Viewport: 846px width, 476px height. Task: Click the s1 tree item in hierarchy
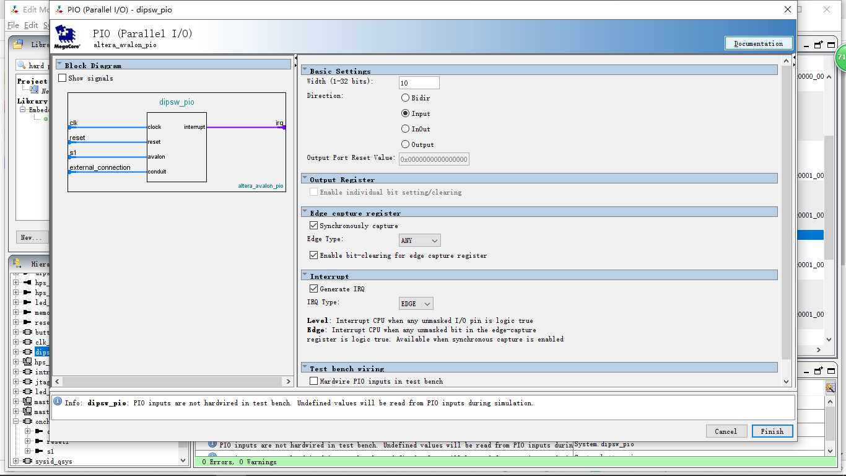coord(50,451)
